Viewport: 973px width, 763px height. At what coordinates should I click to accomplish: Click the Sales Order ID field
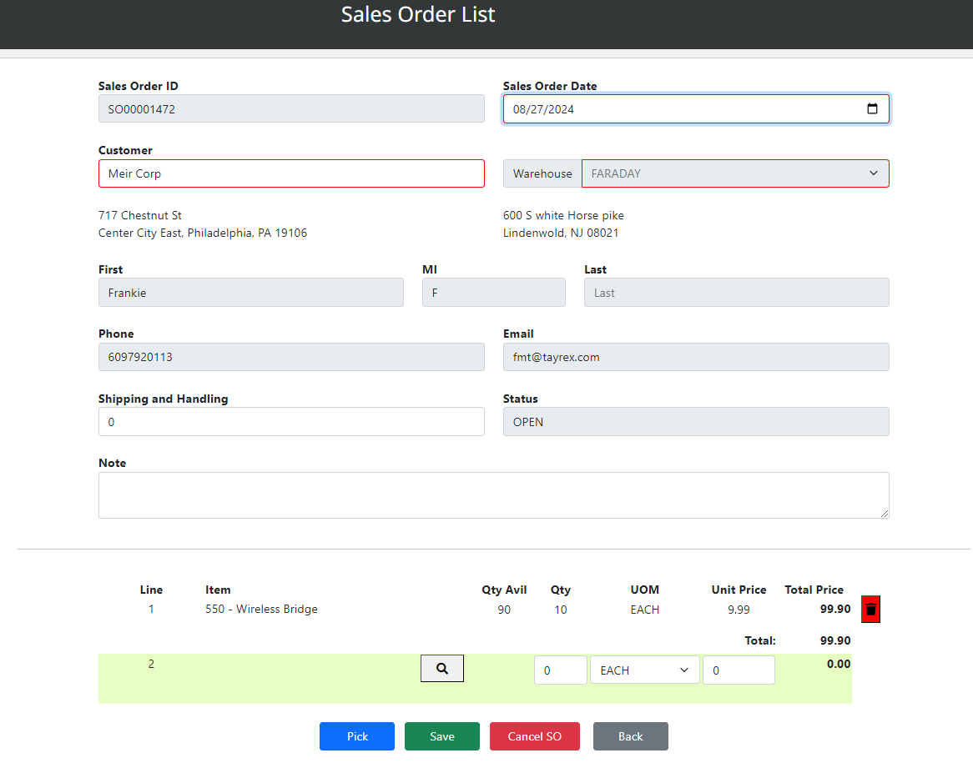[x=291, y=108]
